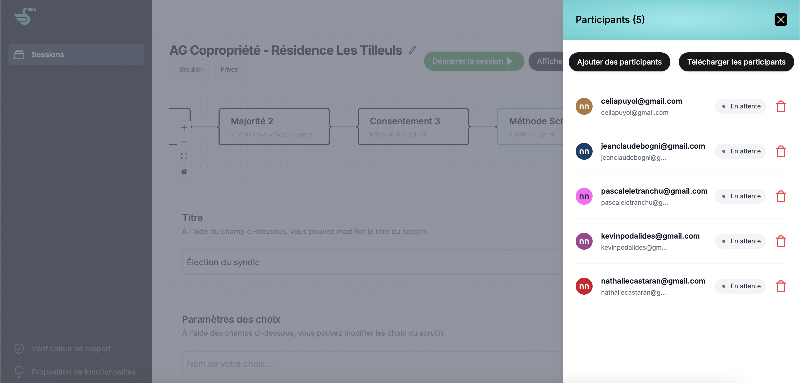
Task: Remove jeanclaudebogni@gmail.com using trash icon
Action: 780,151
